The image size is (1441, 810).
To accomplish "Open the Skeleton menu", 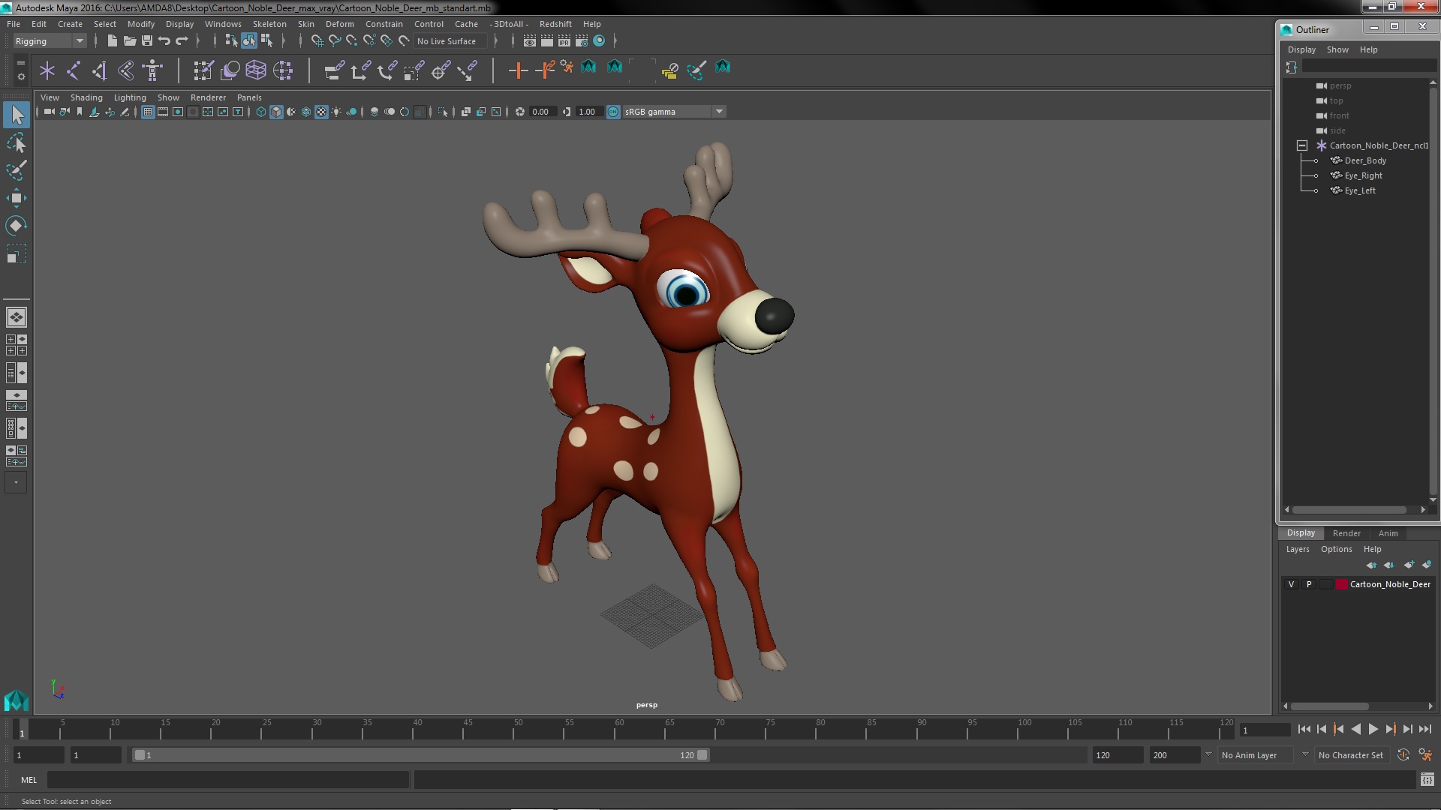I will (269, 24).
